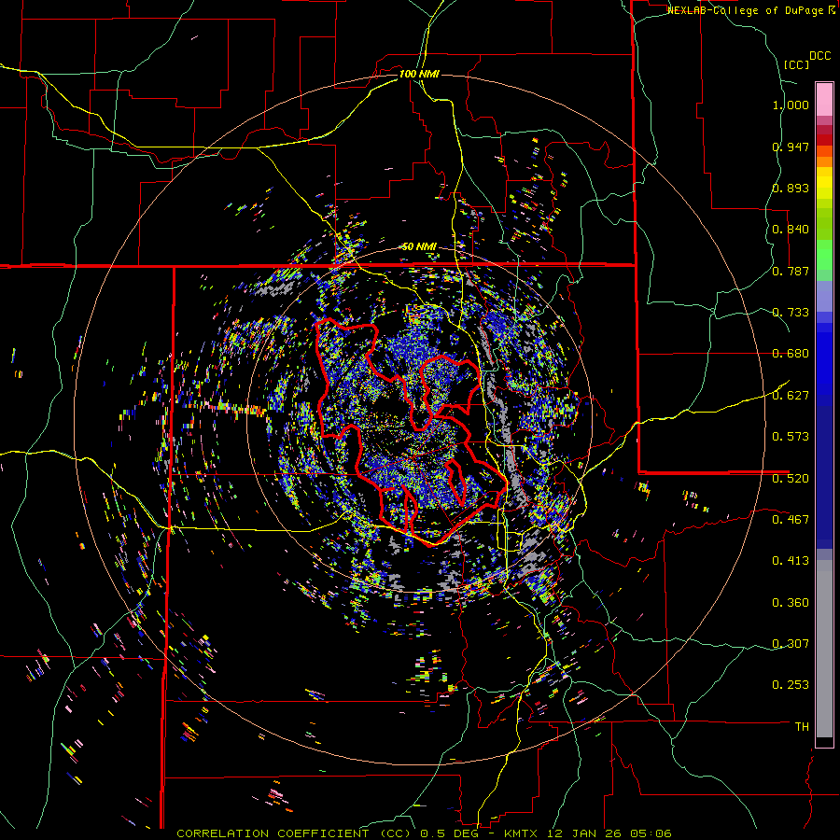The height and width of the screenshot is (840, 840).
Task: Click the [CC] legend unit label
Action: point(797,64)
